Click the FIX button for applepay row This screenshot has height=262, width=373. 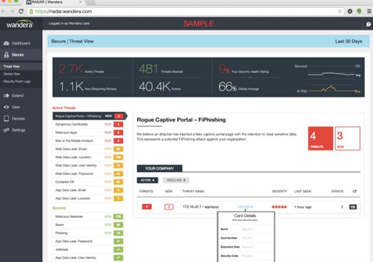[x=353, y=207]
